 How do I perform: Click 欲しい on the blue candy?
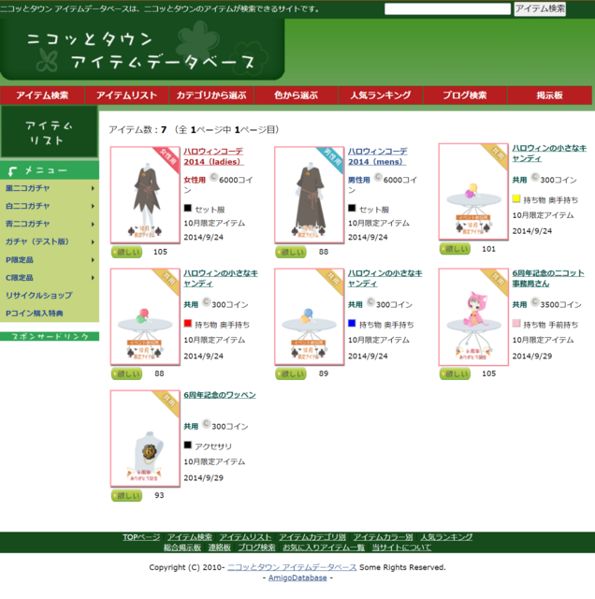291,374
